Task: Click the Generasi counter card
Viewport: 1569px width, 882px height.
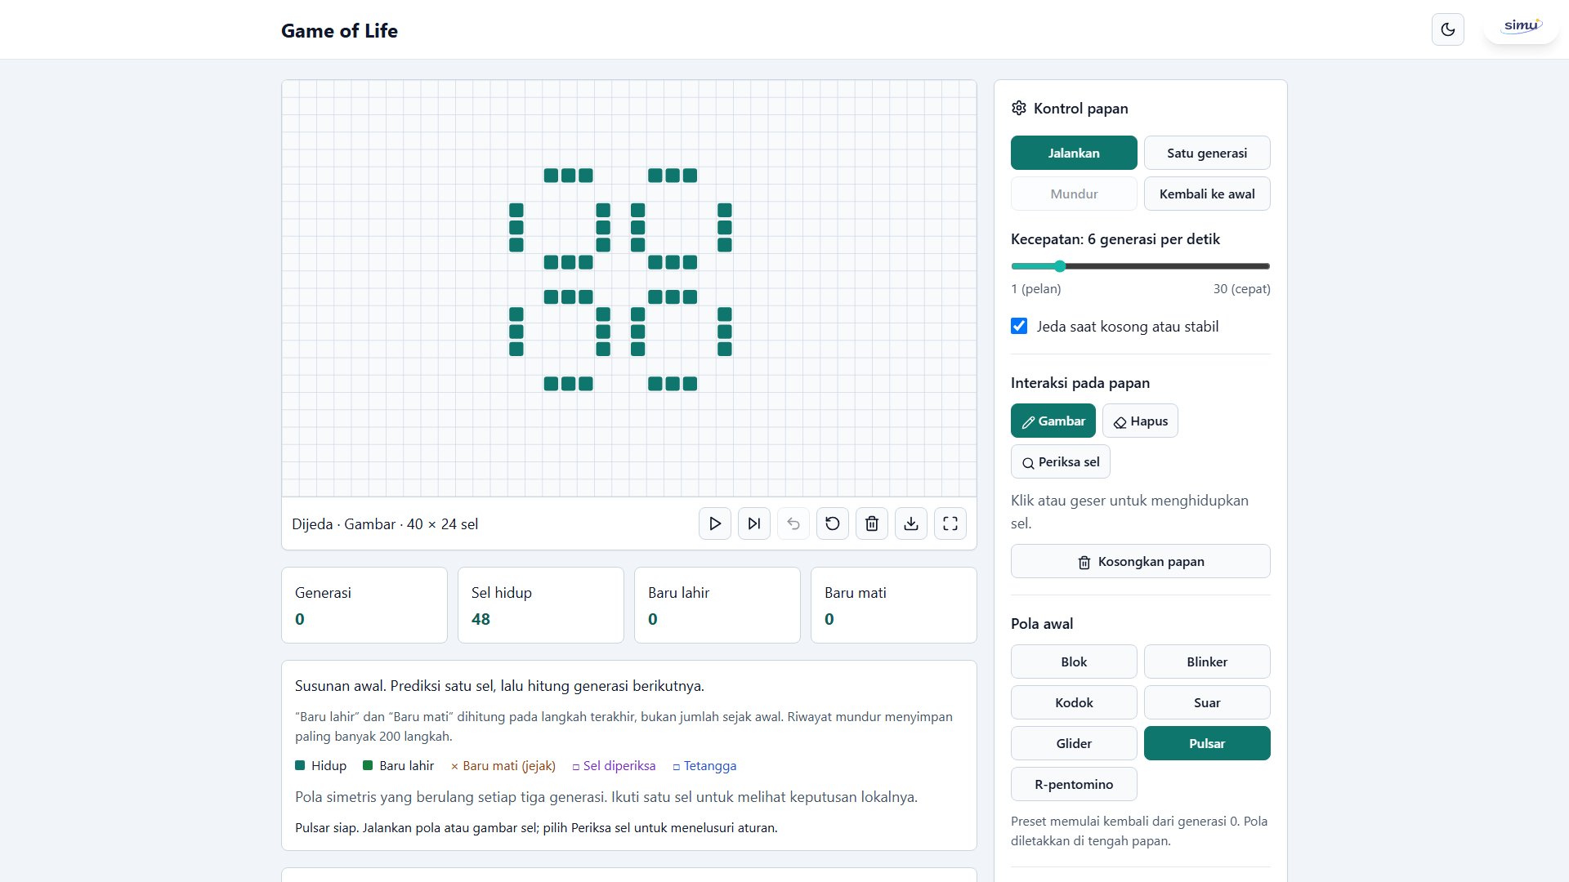Action: click(x=364, y=605)
